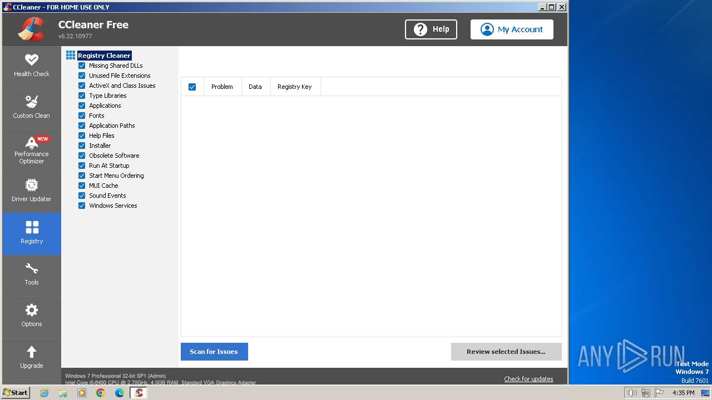
Task: Click Review selected Issues button
Action: (x=506, y=352)
